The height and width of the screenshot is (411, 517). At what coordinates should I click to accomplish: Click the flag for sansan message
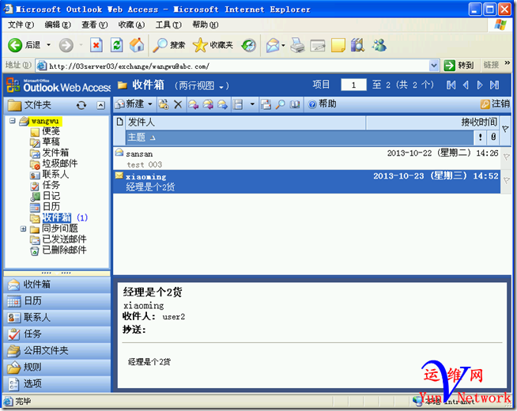(506, 157)
